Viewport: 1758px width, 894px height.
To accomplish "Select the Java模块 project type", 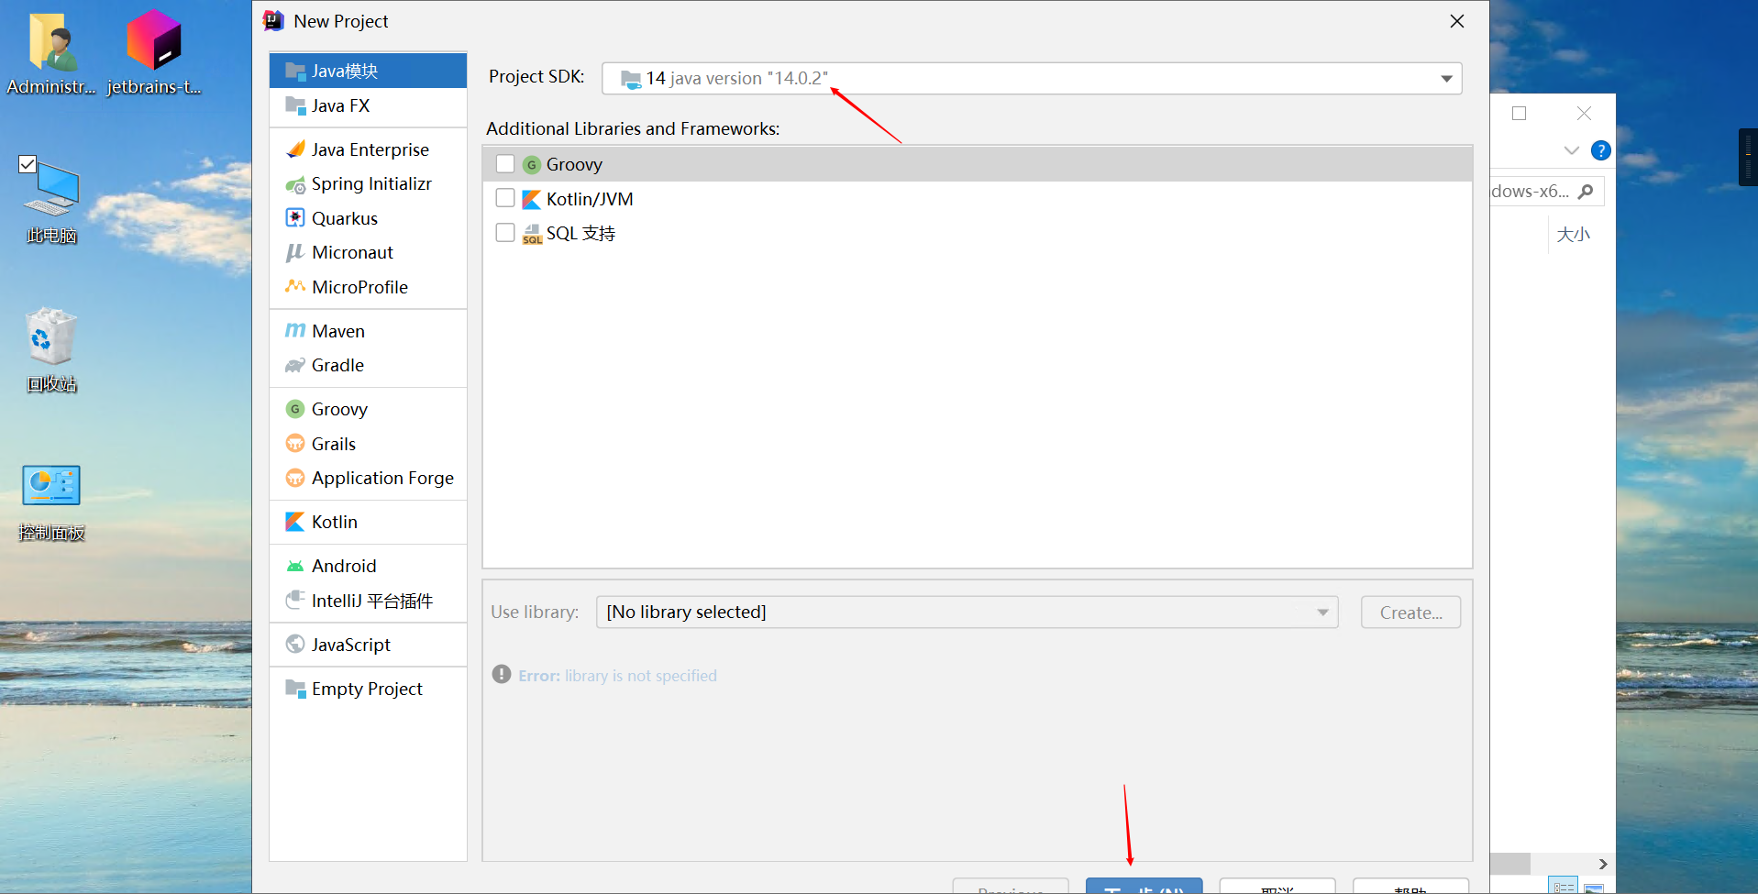I will tap(368, 71).
